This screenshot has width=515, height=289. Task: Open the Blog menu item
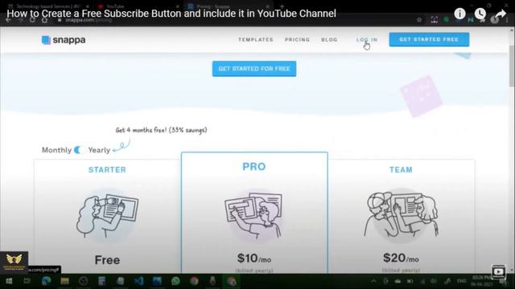[x=329, y=39]
